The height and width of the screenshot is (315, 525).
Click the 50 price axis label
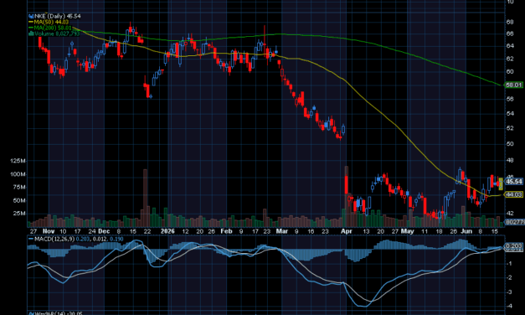click(x=510, y=144)
